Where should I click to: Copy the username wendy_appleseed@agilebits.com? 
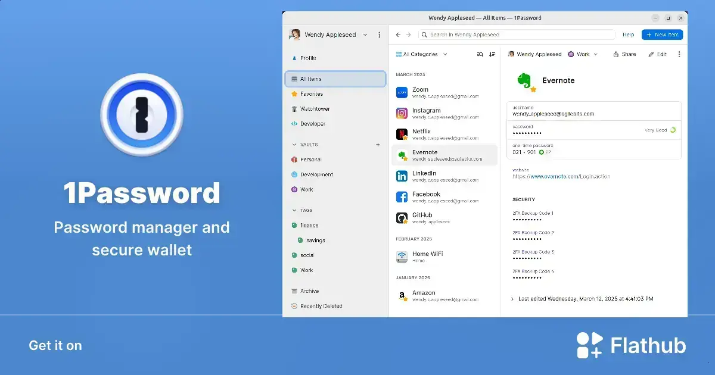(x=593, y=111)
